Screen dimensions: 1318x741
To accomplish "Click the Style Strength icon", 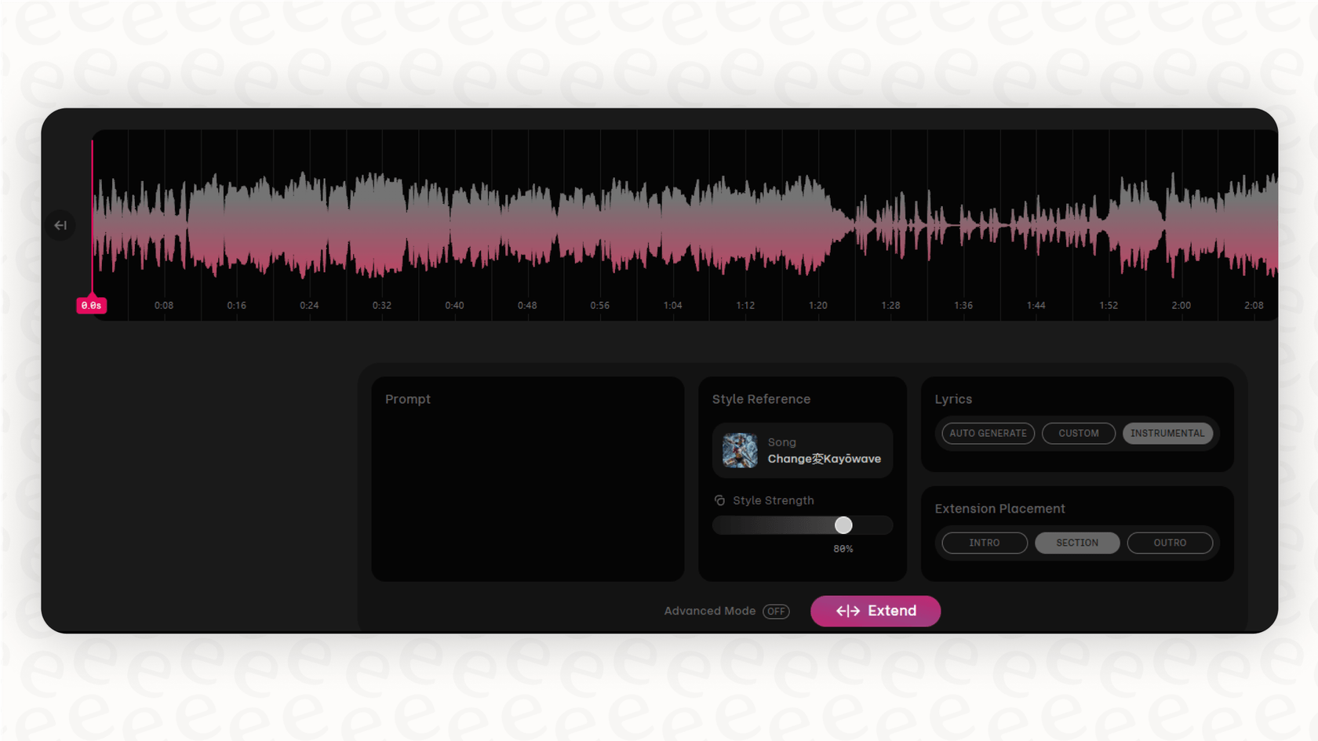I will pyautogui.click(x=719, y=500).
